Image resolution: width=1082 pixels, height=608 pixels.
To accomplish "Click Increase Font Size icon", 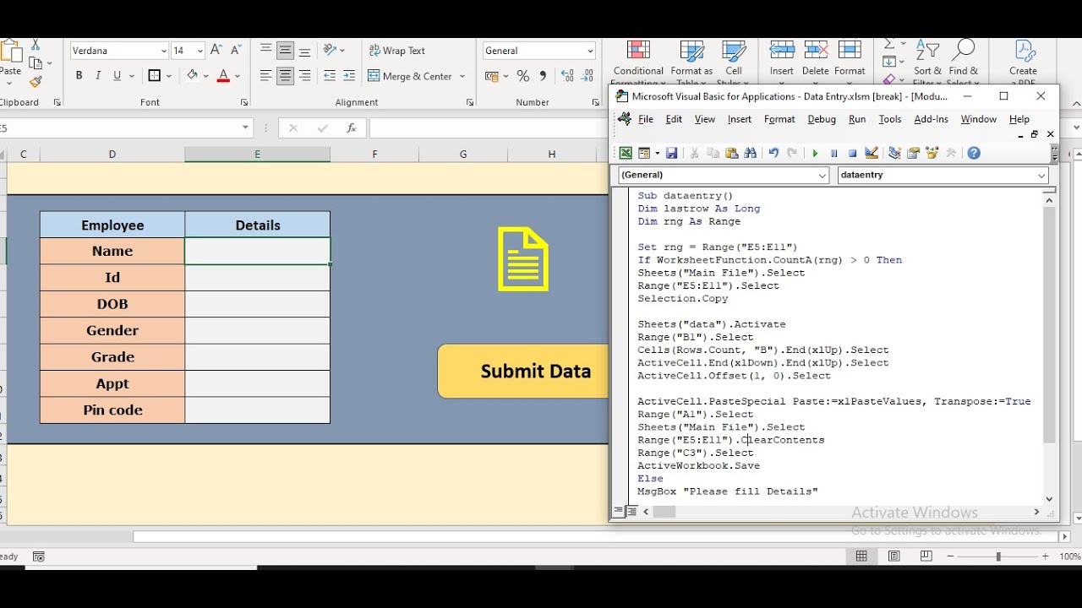I will point(216,51).
